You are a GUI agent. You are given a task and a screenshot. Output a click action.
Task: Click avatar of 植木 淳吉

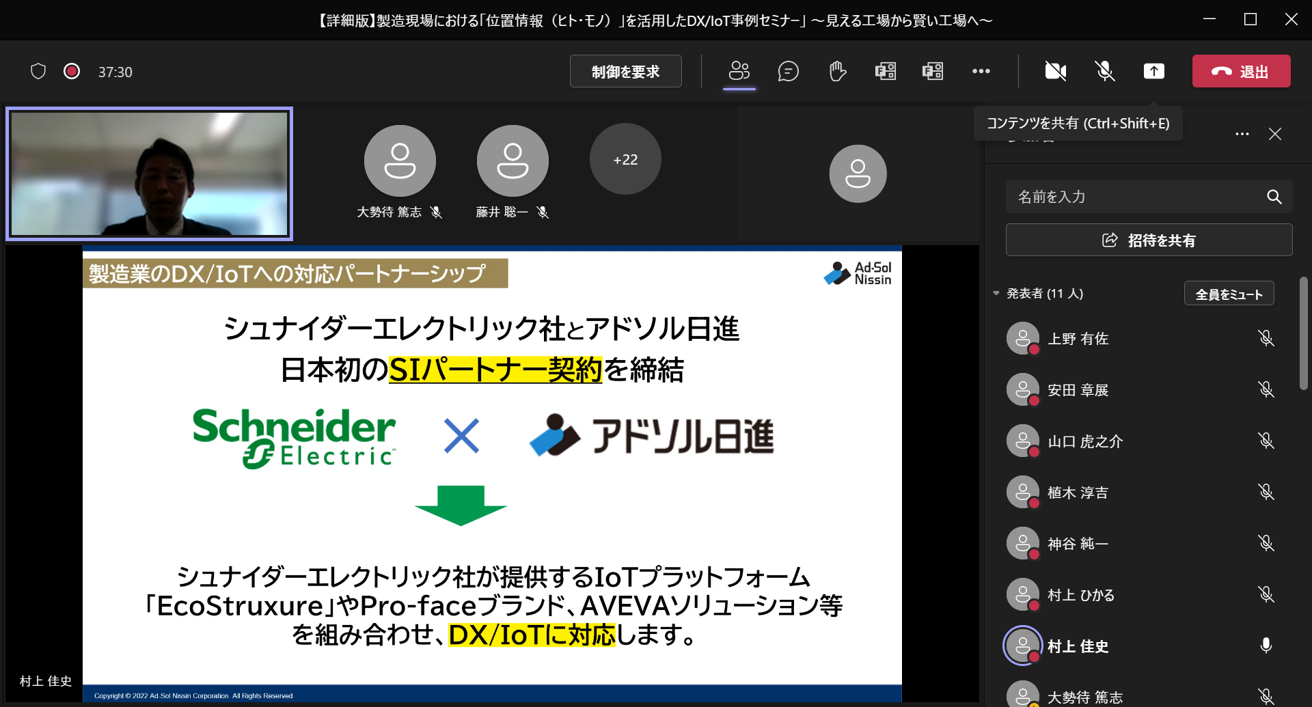[x=1023, y=492]
